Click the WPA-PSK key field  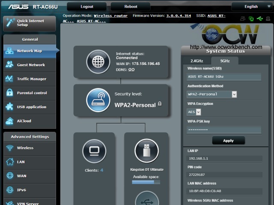[224, 130]
